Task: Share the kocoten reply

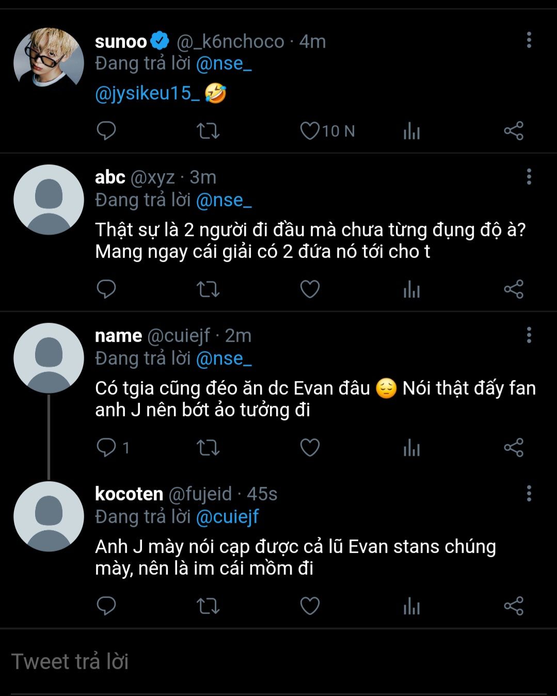Action: [x=514, y=606]
